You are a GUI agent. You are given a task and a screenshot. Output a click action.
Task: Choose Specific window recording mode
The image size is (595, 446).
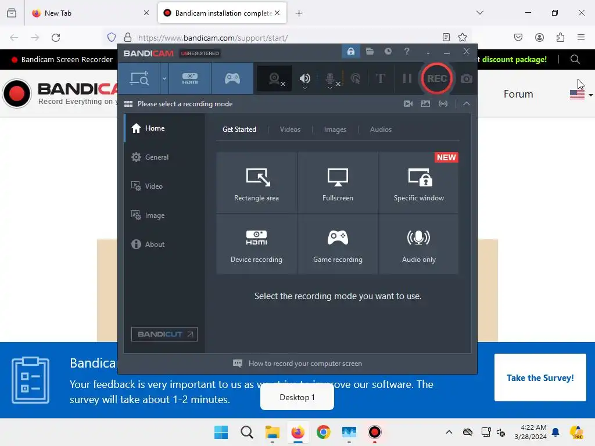(x=418, y=182)
